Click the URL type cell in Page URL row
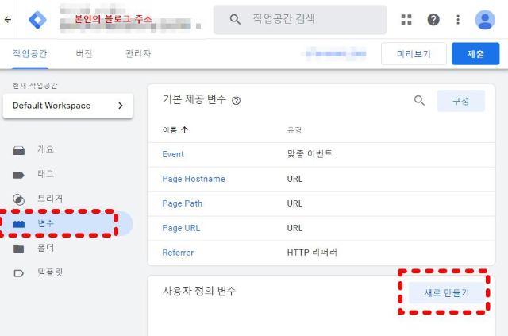Viewport: 508px width, 336px height. tap(294, 228)
